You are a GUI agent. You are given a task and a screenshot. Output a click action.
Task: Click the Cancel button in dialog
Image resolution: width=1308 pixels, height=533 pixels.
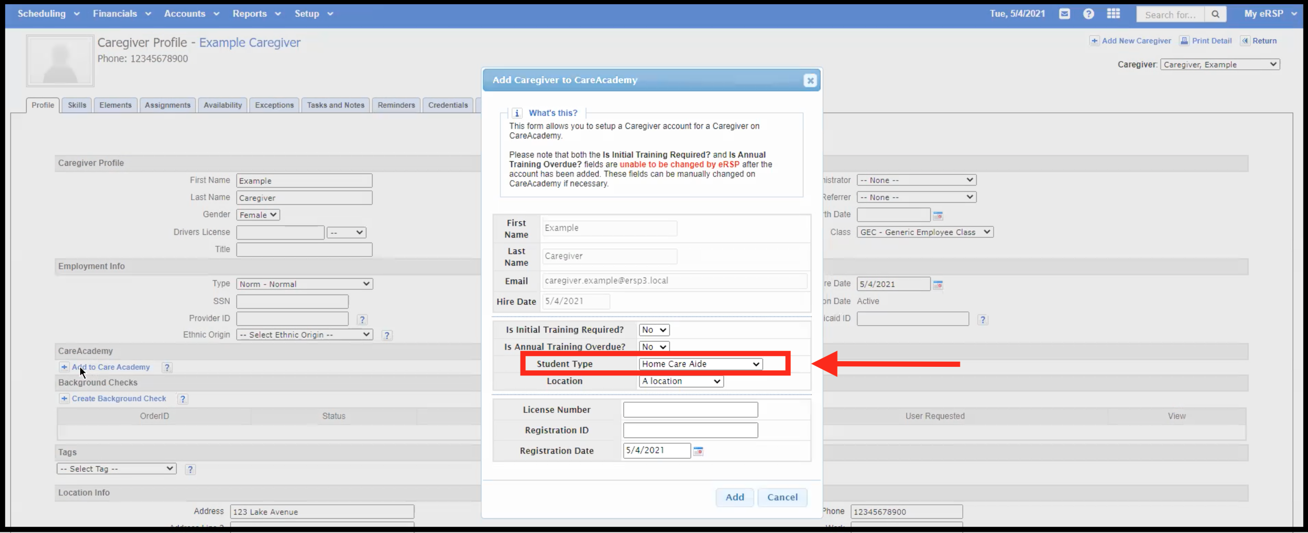[x=782, y=498]
